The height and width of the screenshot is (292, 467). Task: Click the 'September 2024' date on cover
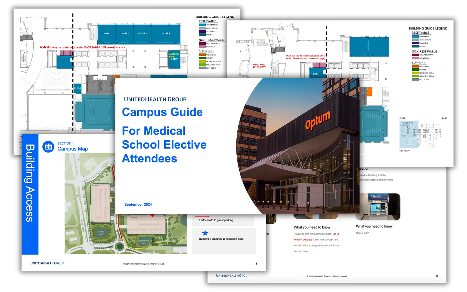pyautogui.click(x=138, y=204)
